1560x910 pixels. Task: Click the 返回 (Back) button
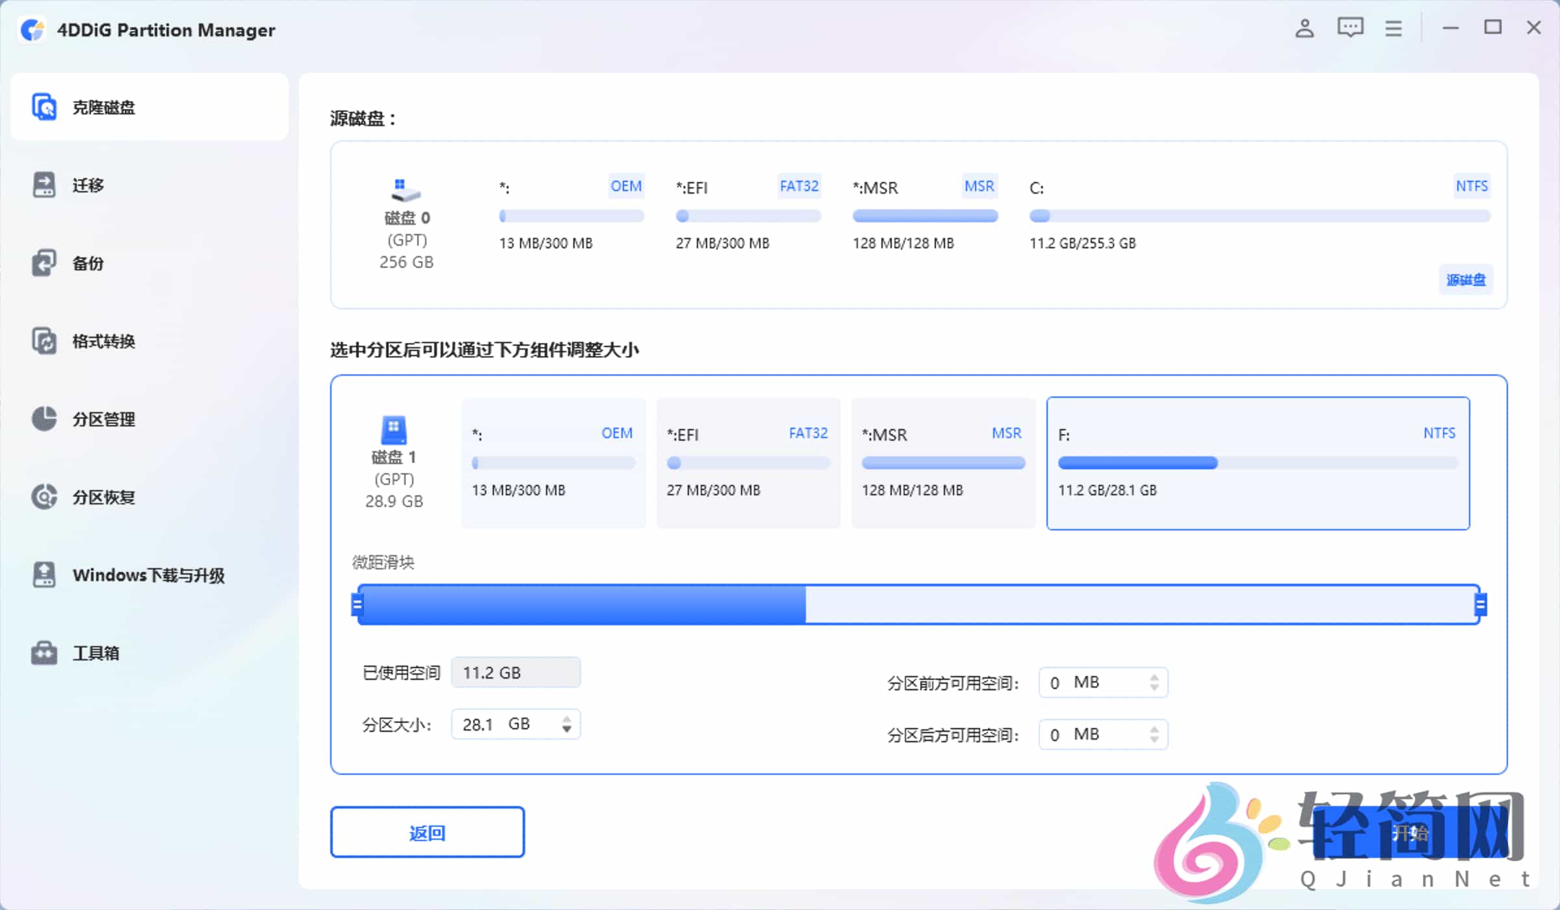click(427, 831)
